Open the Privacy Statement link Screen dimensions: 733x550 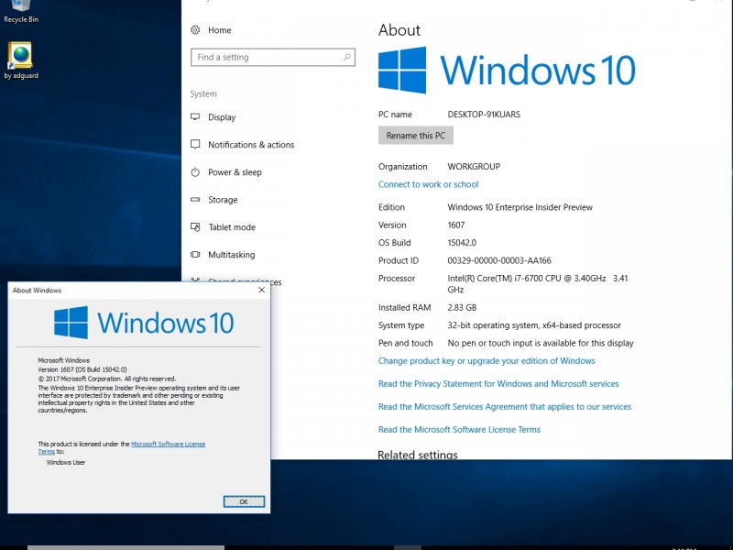498,383
